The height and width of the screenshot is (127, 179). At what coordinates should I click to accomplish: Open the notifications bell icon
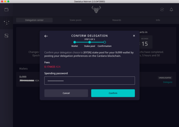coord(171,9)
